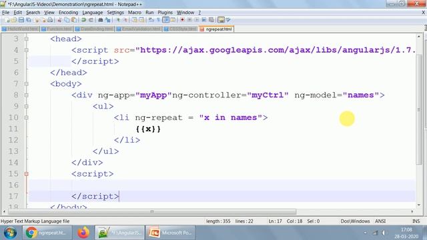Launch Firefox from the taskbar
This screenshot has height=240, width=427.
[x=83, y=233]
